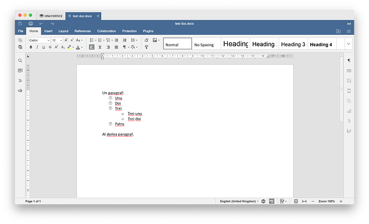Switch to the Protection tab
Viewport: 369px width, 224px height.
pos(129,31)
